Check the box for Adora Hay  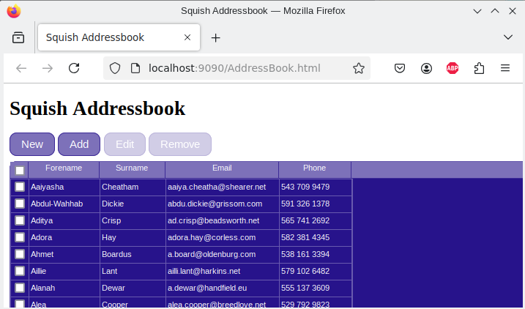click(x=20, y=237)
